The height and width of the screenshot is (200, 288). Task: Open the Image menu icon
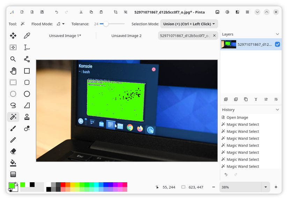[217, 12]
